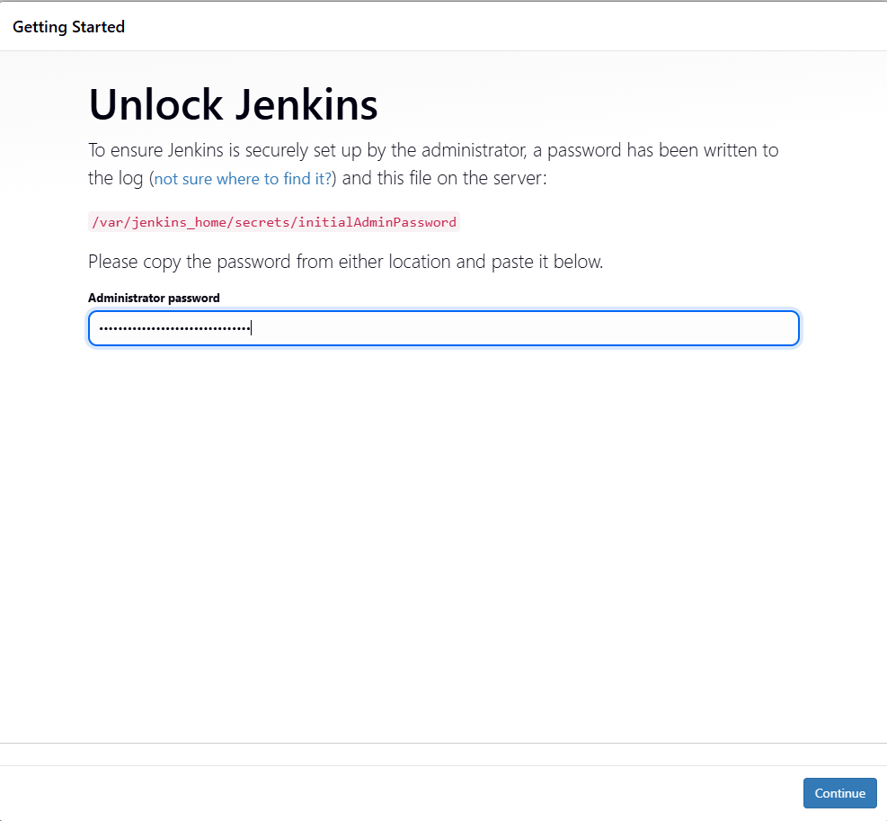Image resolution: width=887 pixels, height=821 pixels.
Task: Click the Continue button
Action: (839, 793)
